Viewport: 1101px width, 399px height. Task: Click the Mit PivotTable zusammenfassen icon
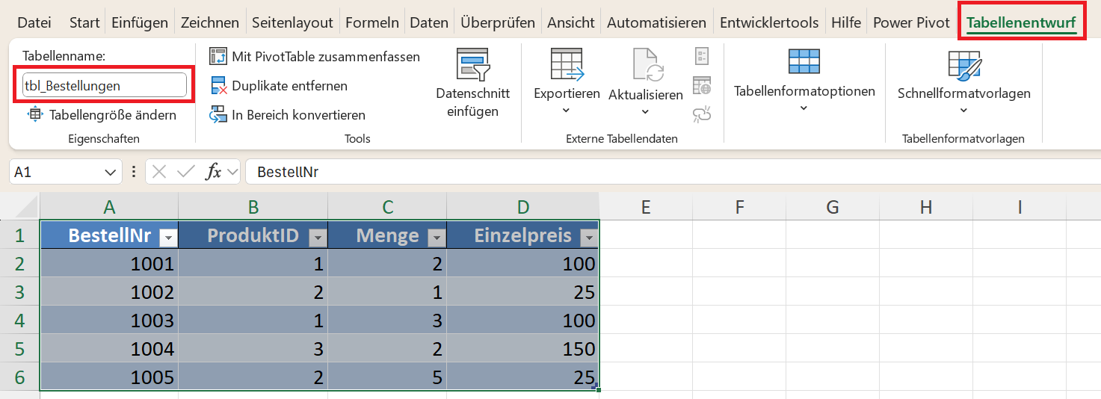coord(218,56)
